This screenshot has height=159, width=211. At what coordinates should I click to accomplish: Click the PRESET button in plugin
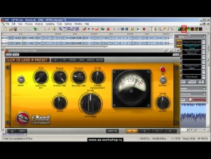[73, 60]
